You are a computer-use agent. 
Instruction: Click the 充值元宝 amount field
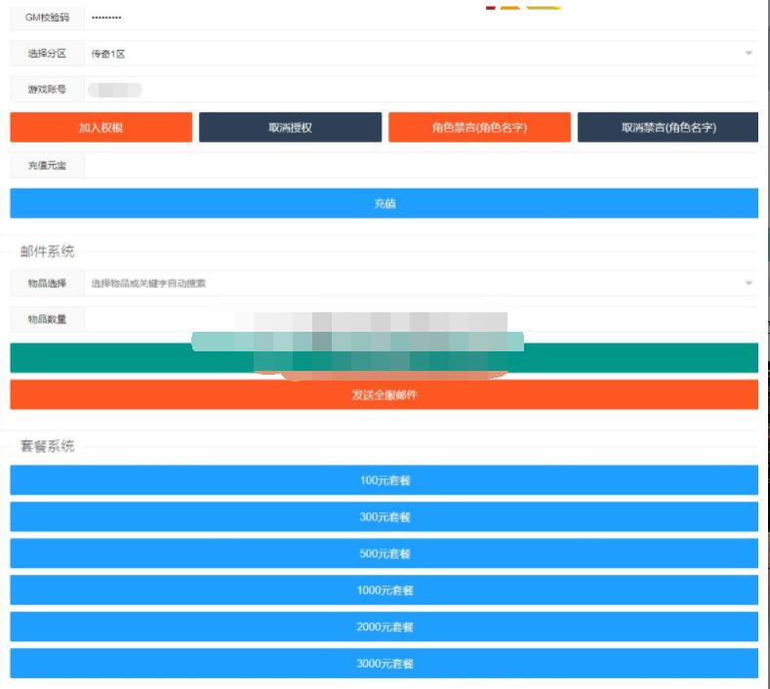click(420, 166)
